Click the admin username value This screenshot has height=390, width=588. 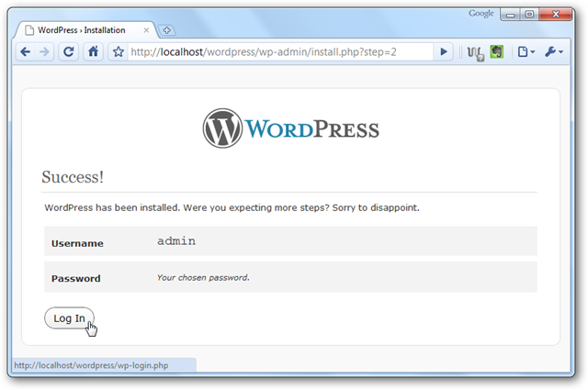click(x=176, y=241)
